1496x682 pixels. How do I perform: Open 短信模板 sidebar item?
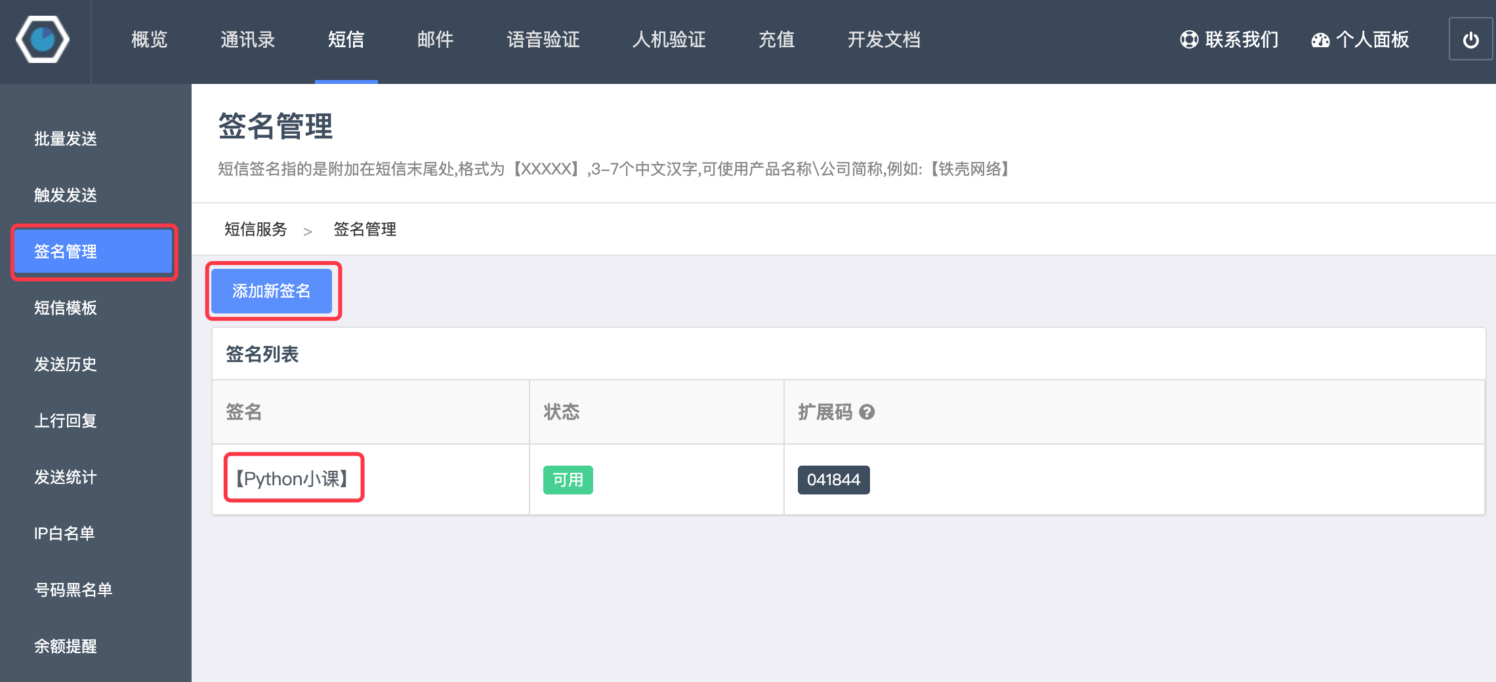point(66,308)
